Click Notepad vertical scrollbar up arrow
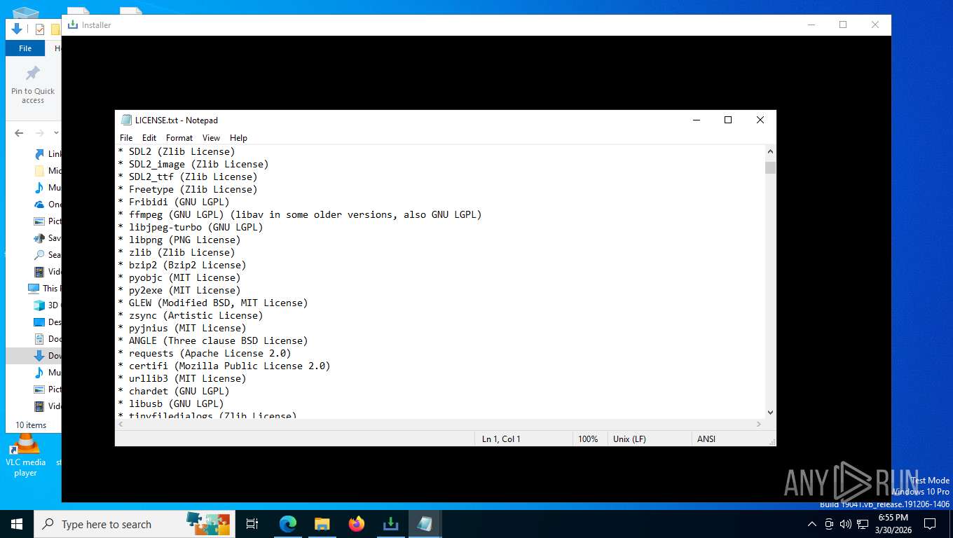This screenshot has height=538, width=953. [770, 151]
